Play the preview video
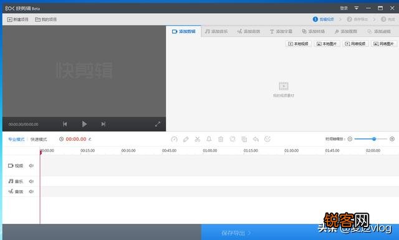 [84, 124]
